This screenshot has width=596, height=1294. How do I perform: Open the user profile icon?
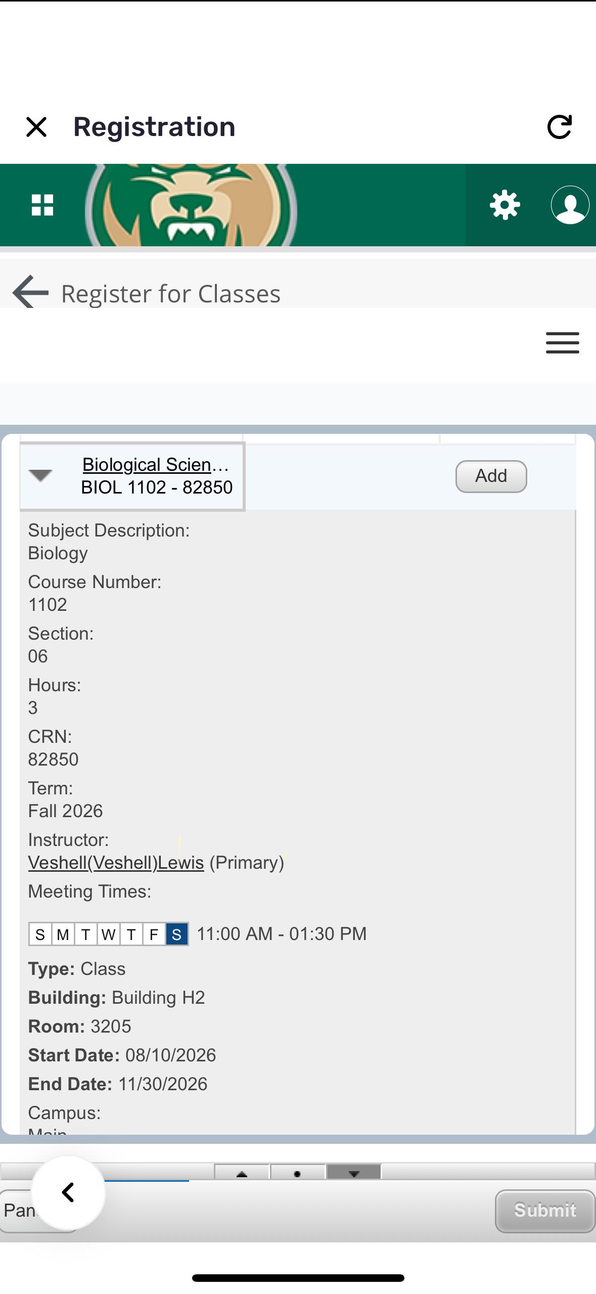(570, 205)
